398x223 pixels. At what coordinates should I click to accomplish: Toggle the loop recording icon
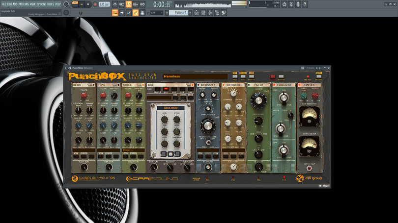142,4
